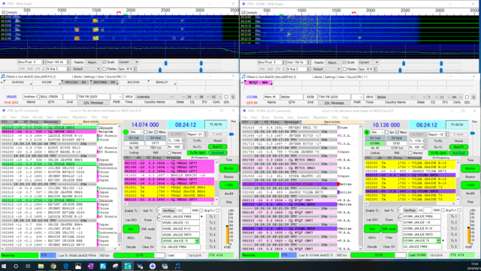Open Current dropdown in left Wide Graph

(128, 62)
